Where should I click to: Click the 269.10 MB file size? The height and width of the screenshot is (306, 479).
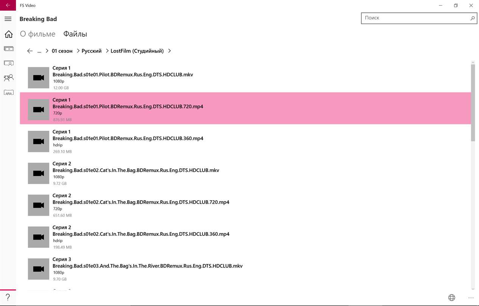pyautogui.click(x=62, y=151)
